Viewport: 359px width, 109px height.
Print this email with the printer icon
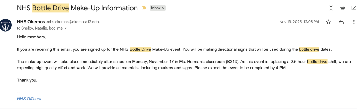(x=342, y=8)
